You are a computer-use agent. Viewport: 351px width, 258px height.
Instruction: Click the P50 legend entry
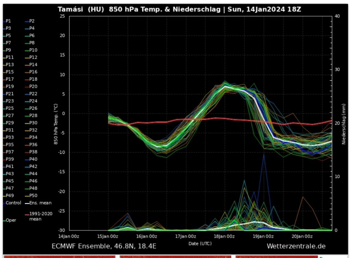click(33, 195)
